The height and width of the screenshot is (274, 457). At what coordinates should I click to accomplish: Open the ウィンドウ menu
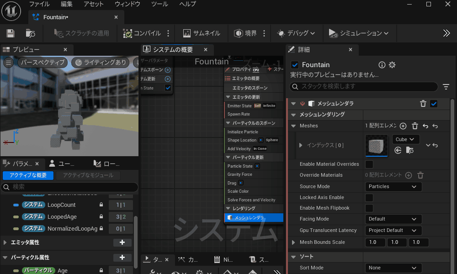(x=127, y=4)
